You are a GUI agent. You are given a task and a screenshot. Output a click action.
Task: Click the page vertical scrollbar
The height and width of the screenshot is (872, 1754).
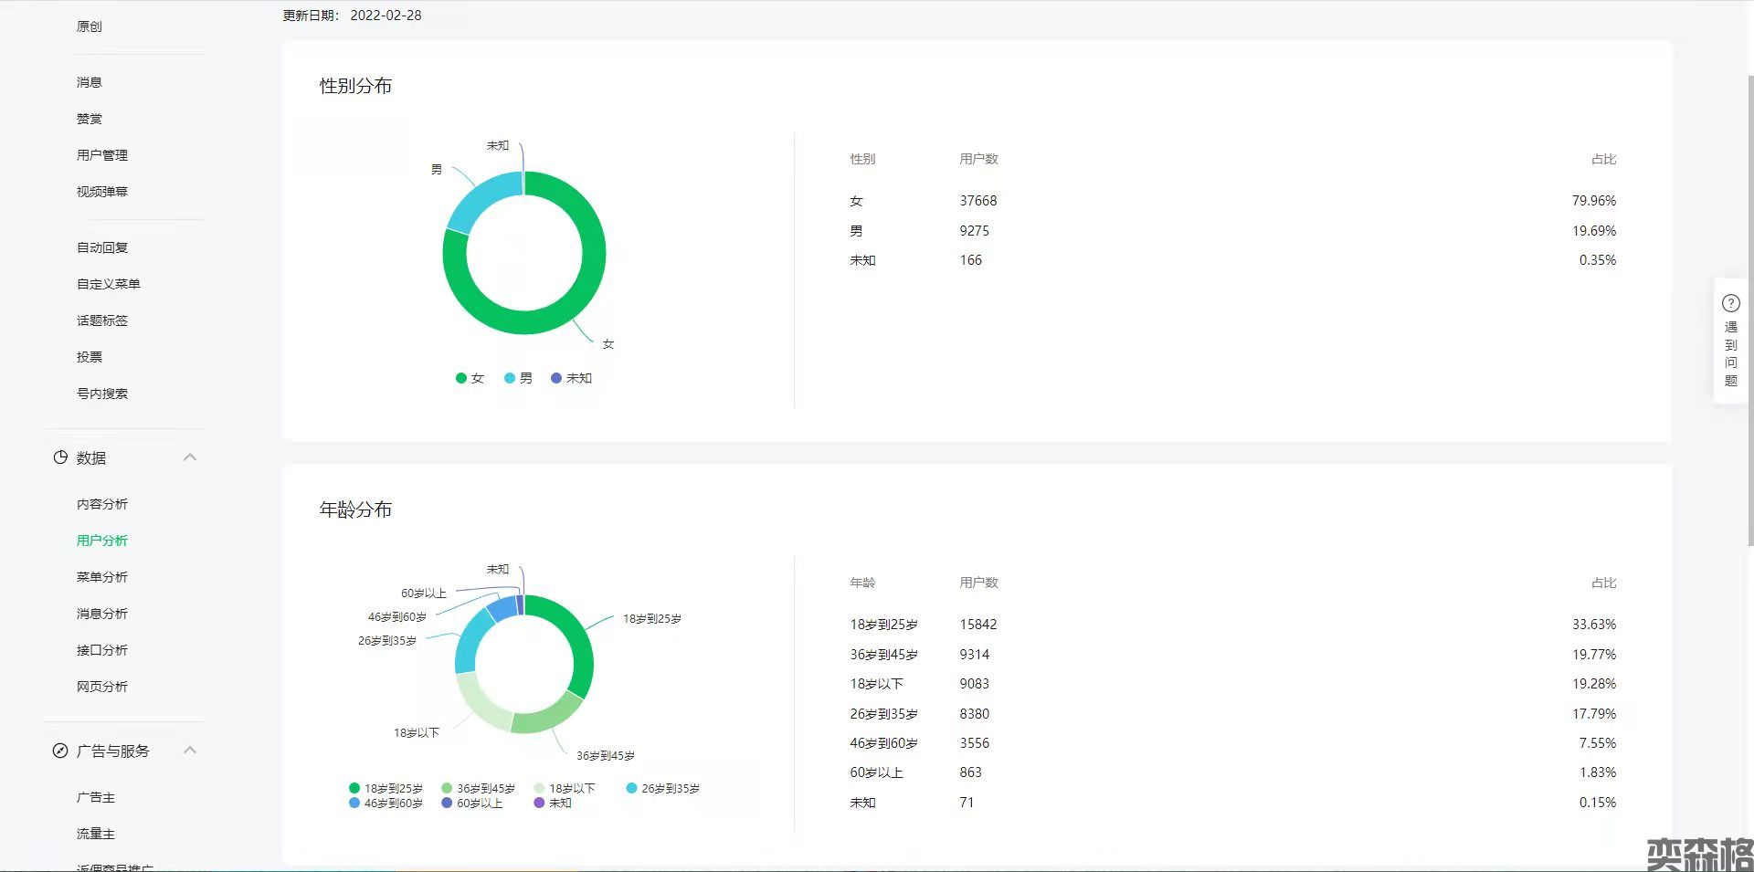point(1749,310)
